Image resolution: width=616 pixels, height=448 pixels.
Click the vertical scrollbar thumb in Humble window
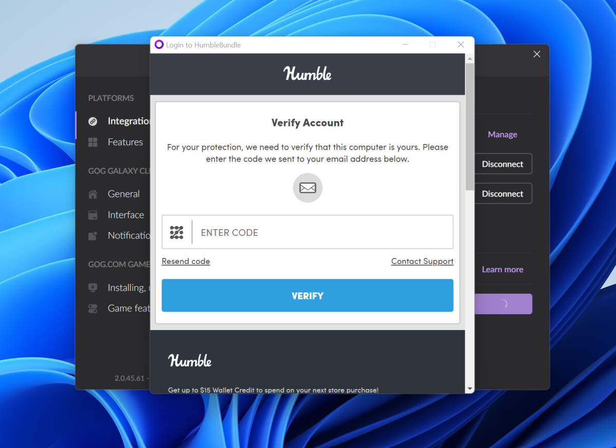(x=470, y=127)
